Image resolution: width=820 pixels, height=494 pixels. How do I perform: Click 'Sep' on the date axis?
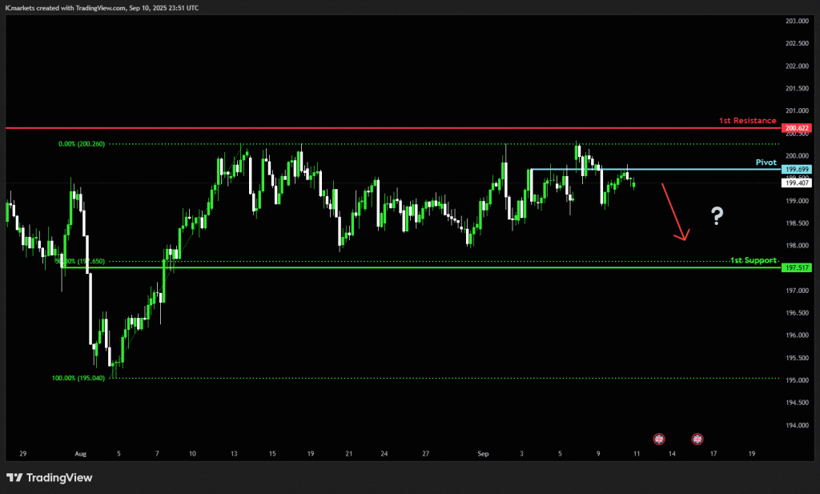[483, 454]
